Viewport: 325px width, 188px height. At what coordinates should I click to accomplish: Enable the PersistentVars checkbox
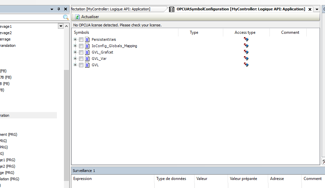pos(81,39)
